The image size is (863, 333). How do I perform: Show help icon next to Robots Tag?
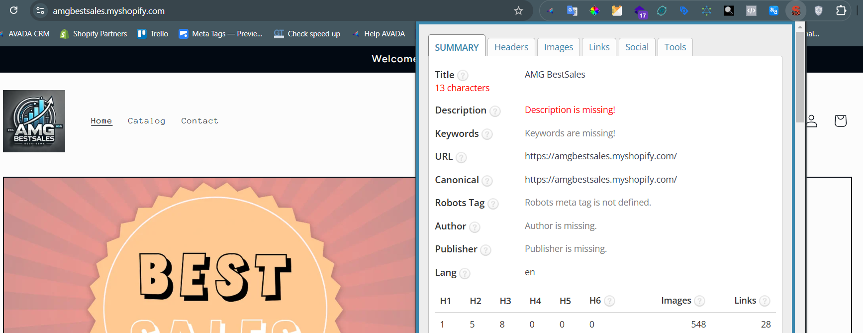pos(493,204)
